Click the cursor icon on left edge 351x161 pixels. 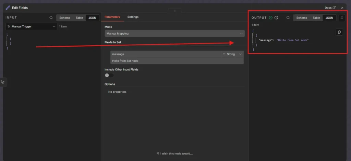(3, 82)
